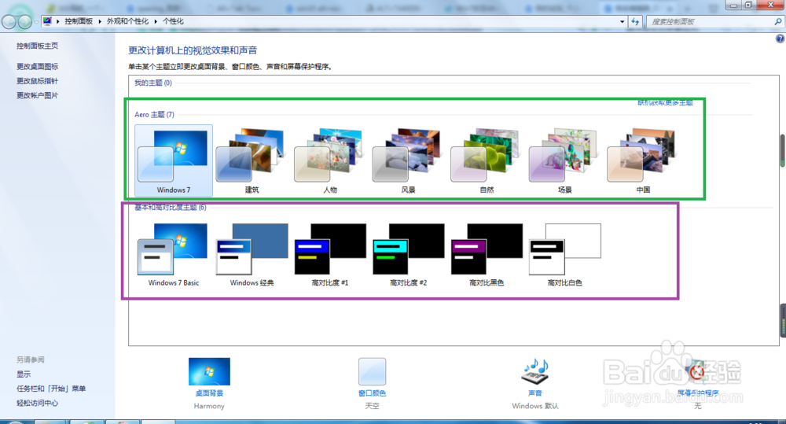This screenshot has width=786, height=424.
Task: Open 轻松访问中心 link
Action: click(37, 403)
